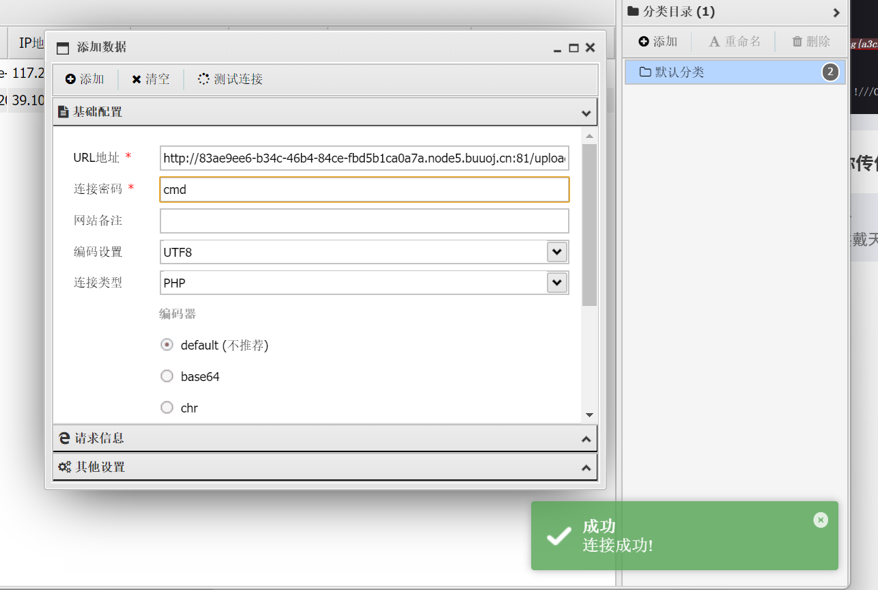The width and height of the screenshot is (878, 590).
Task: Collapse the 分类目录 panel with the arrow
Action: tap(836, 12)
